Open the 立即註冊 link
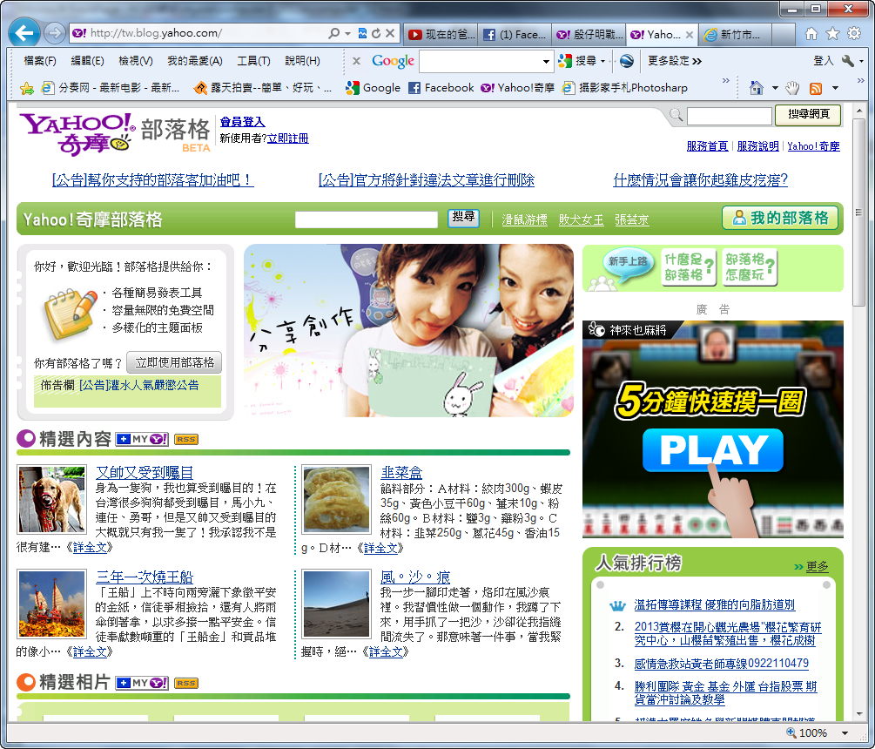The image size is (875, 749). [x=288, y=138]
